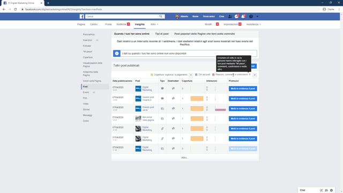Select Azioni sulla Pagina in sidebar
343x193 pixels.
pyautogui.click(x=92, y=81)
